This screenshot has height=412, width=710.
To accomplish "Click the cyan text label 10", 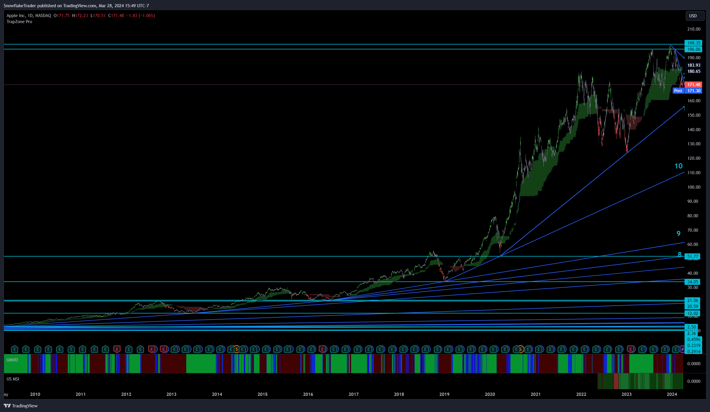I will click(x=678, y=166).
